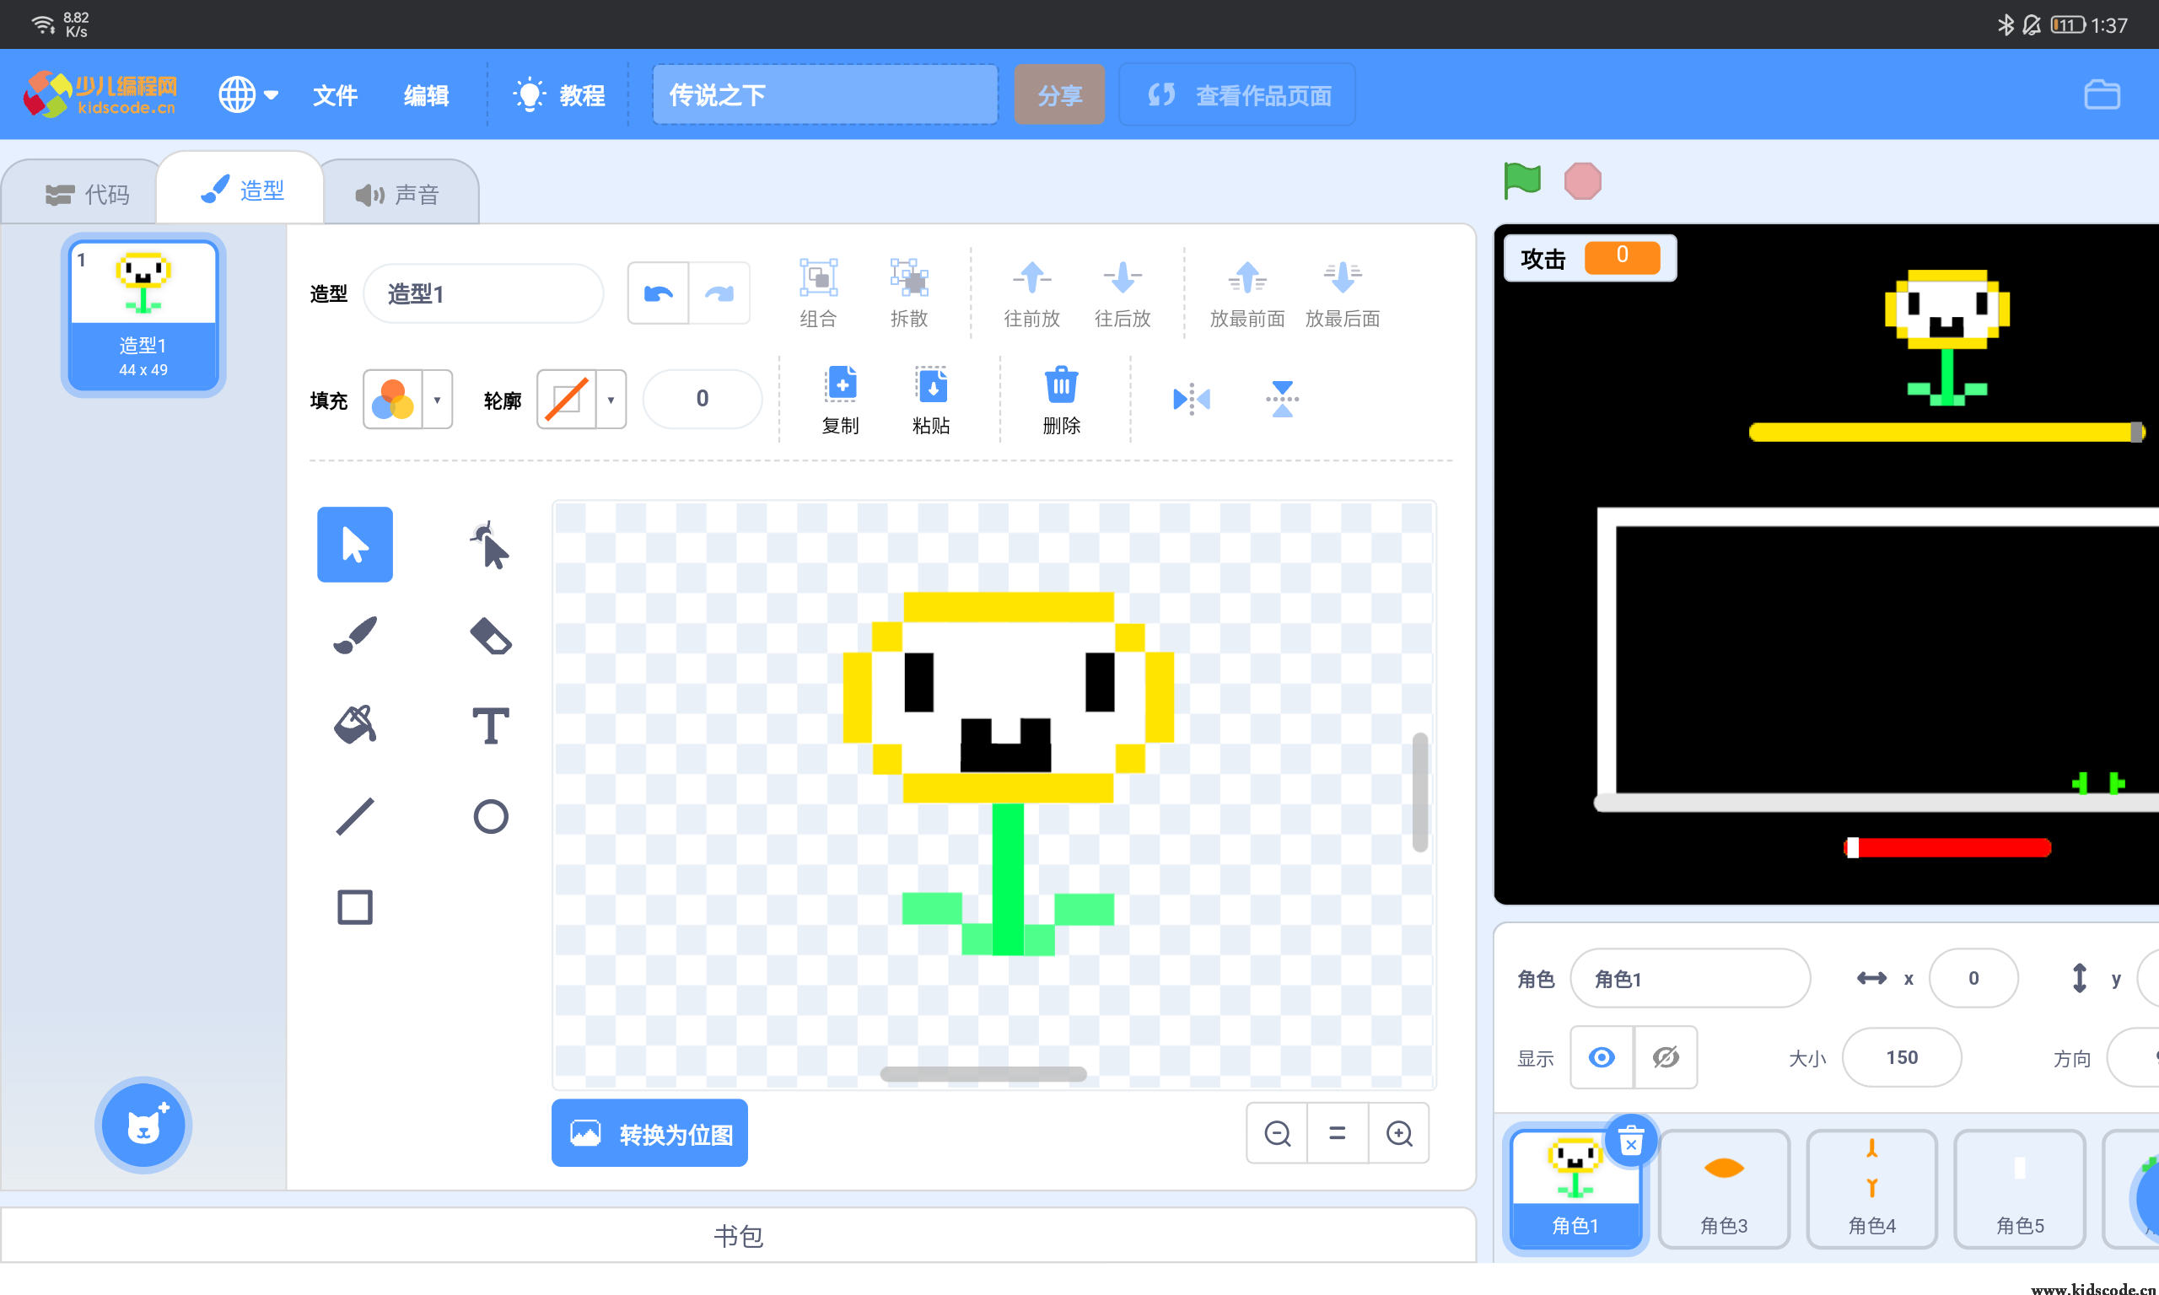
Task: Click 查看作品页面 button
Action: pyautogui.click(x=1237, y=94)
